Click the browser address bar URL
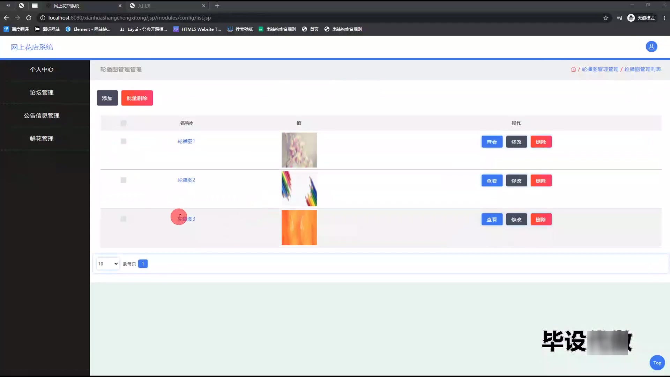The image size is (670, 377). point(129,18)
